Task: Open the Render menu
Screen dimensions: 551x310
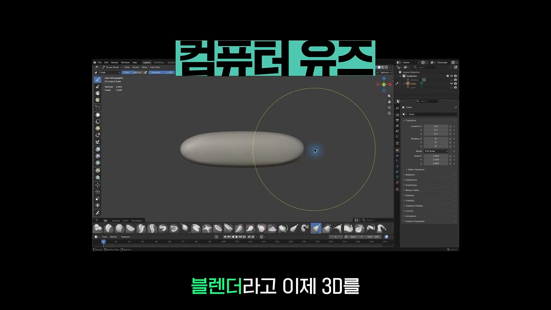Action: point(115,63)
